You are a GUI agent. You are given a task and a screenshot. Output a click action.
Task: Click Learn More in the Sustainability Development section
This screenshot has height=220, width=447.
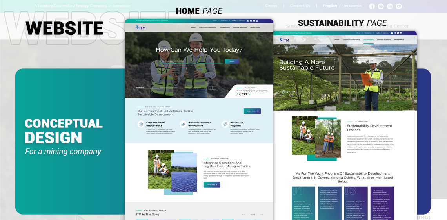(252, 111)
